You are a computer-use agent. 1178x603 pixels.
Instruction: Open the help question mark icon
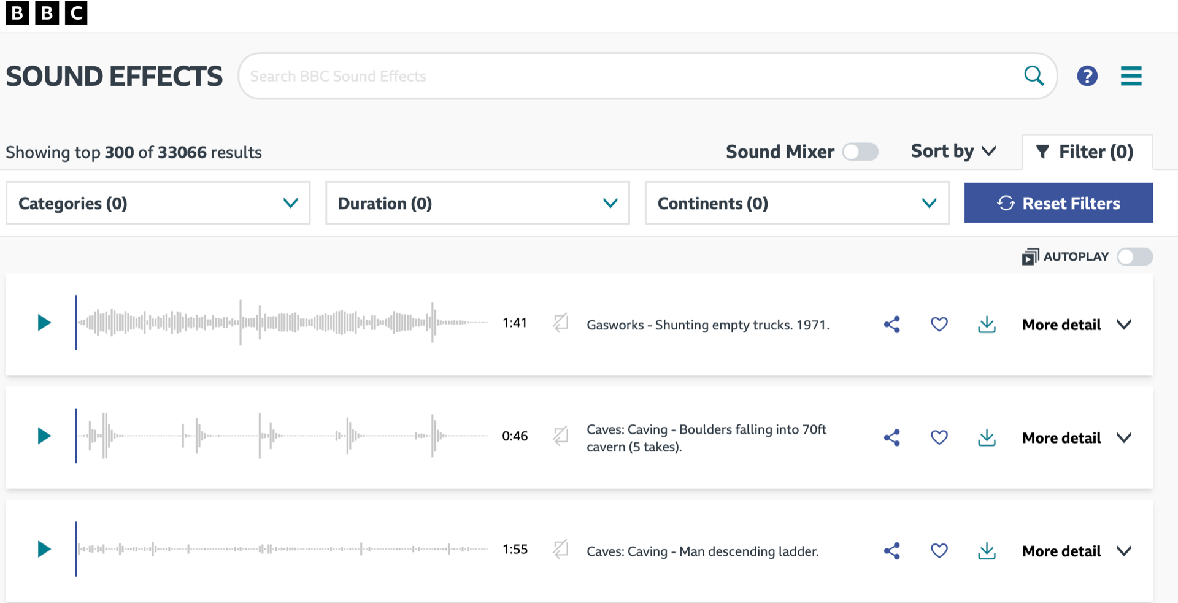(1087, 76)
